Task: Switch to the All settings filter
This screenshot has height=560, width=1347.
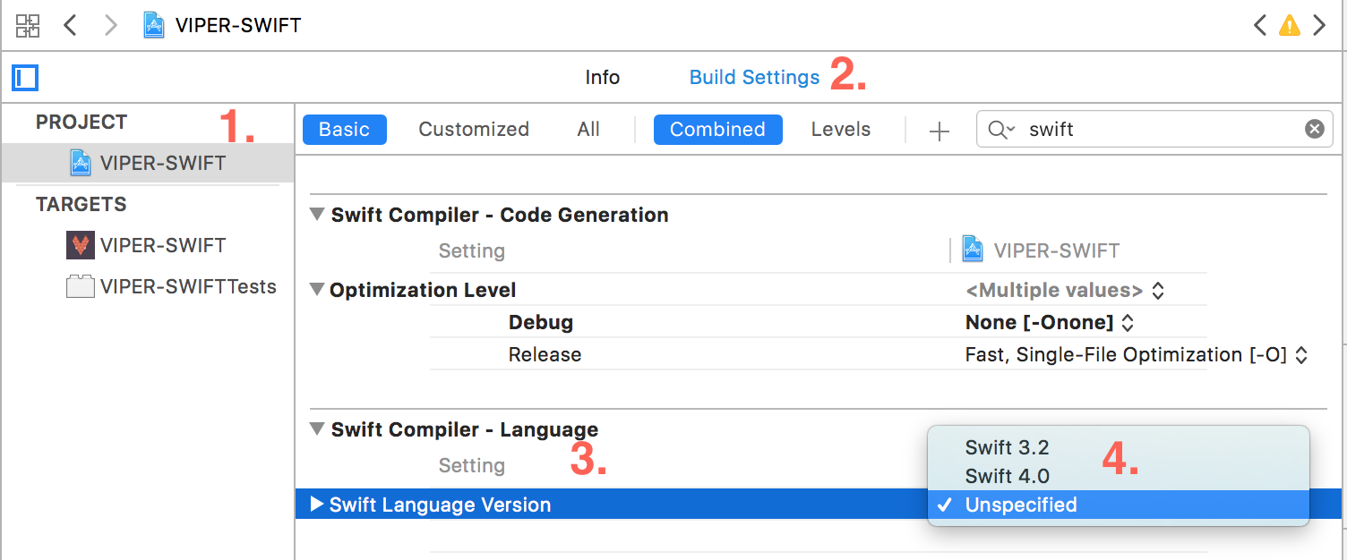Action: click(x=588, y=130)
